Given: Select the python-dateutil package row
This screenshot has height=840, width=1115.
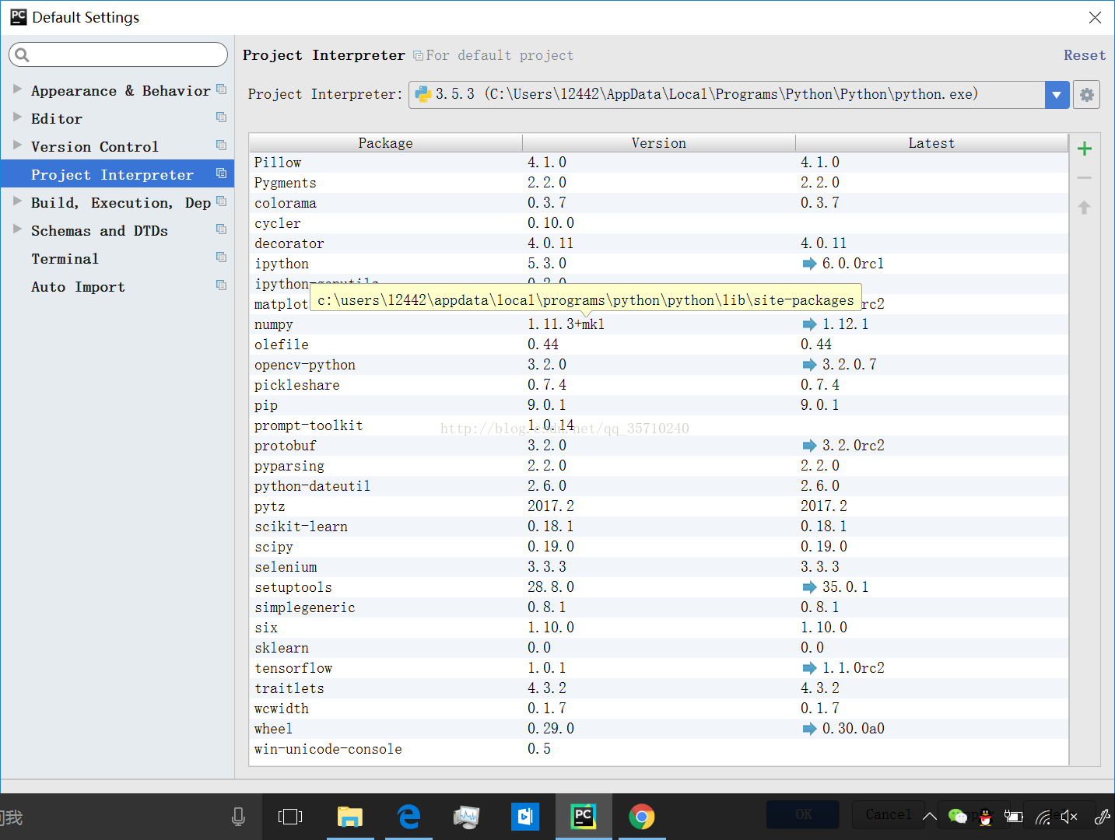Looking at the screenshot, I should 658,486.
